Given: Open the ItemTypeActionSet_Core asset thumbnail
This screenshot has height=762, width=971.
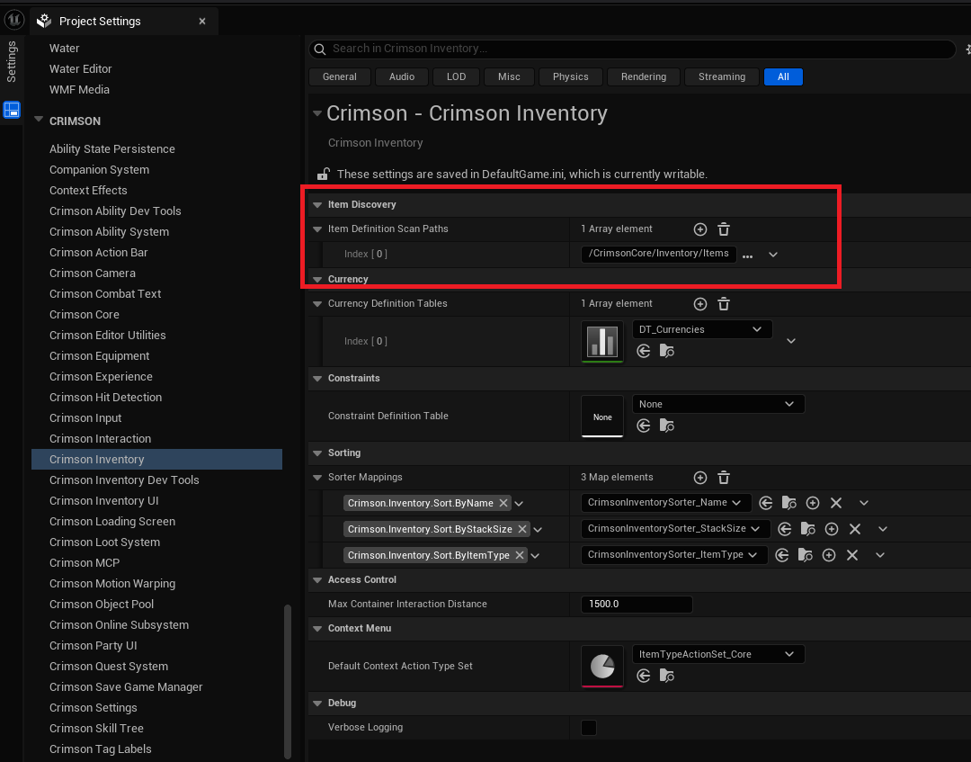Looking at the screenshot, I should [x=602, y=666].
